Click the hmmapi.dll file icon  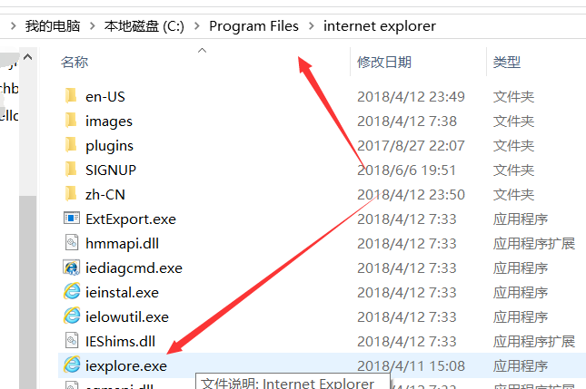72,243
